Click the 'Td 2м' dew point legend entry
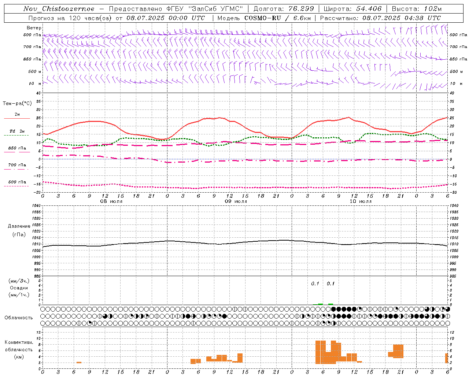 17,131
